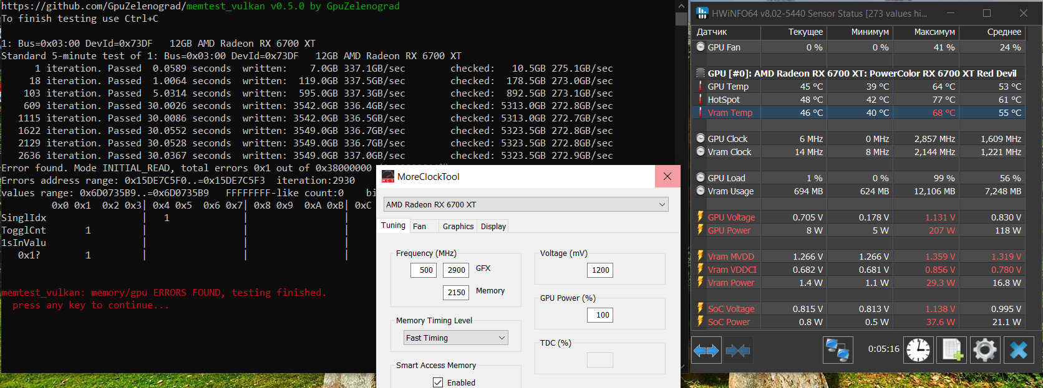Click the GPU Power lightning icon

pos(701,230)
